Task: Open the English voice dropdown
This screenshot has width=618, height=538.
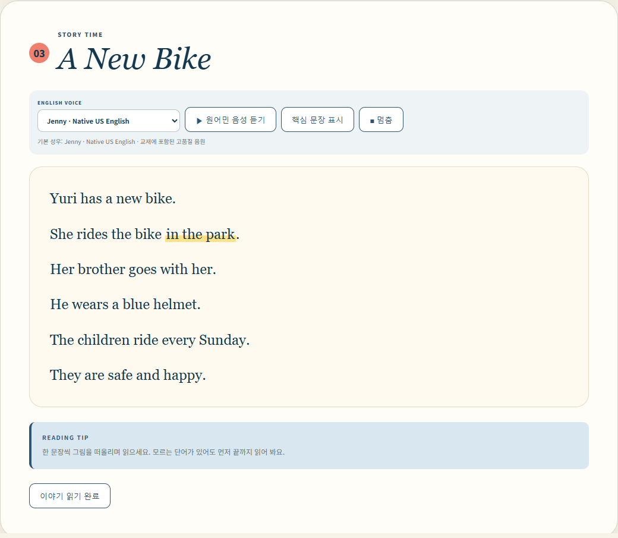Action: 108,121
